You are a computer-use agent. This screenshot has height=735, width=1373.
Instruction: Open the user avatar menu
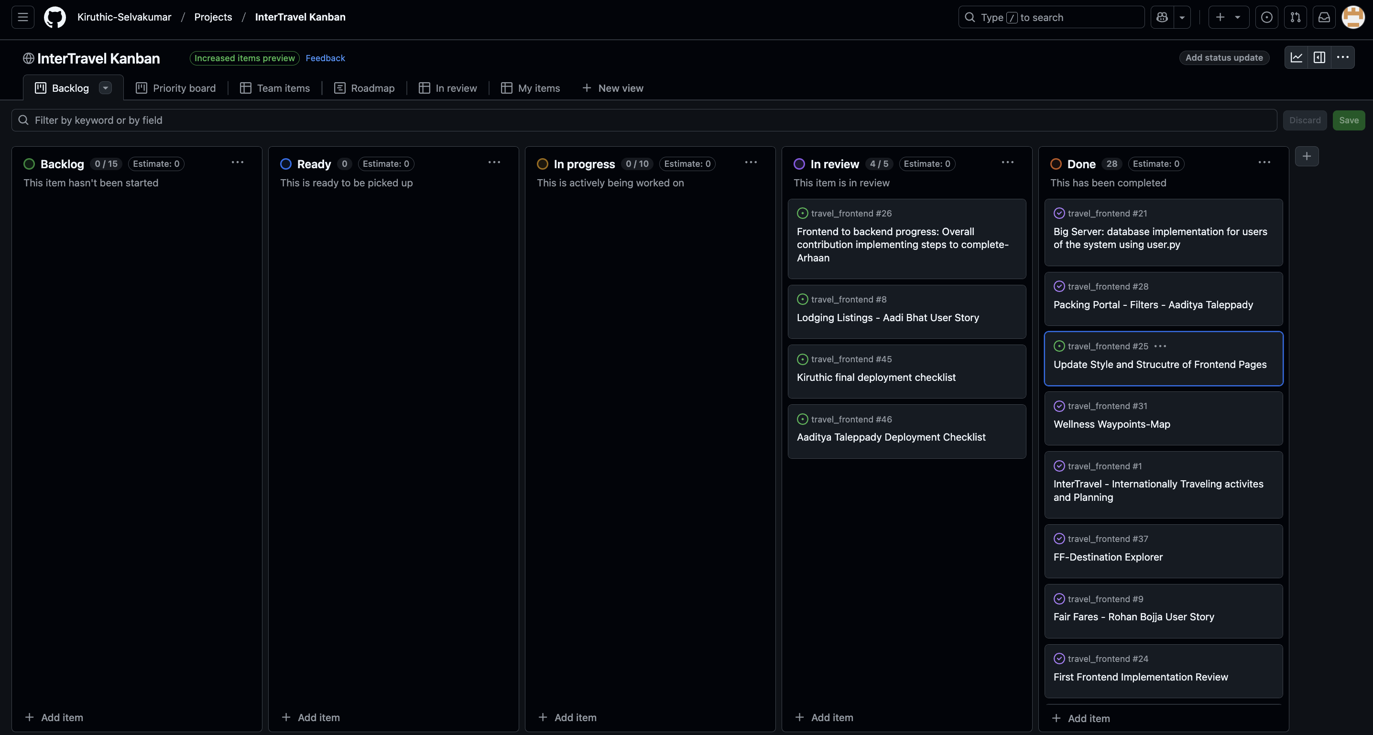[1353, 17]
